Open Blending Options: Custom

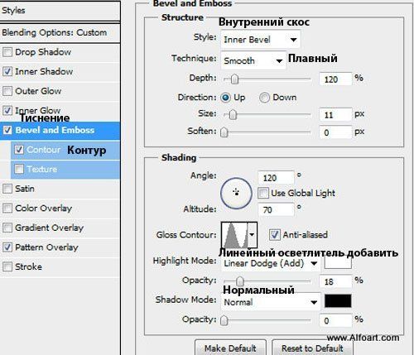(60, 32)
